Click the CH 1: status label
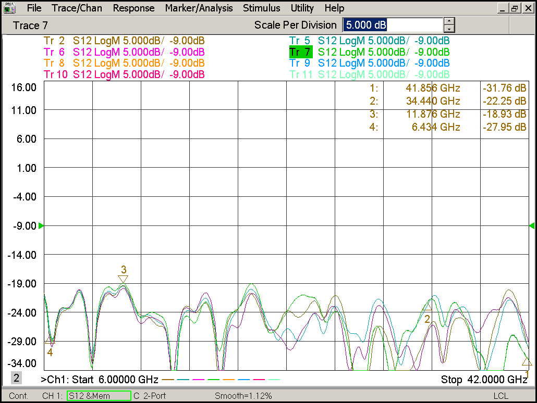Screen dimensions: 537x403 pos(53,396)
